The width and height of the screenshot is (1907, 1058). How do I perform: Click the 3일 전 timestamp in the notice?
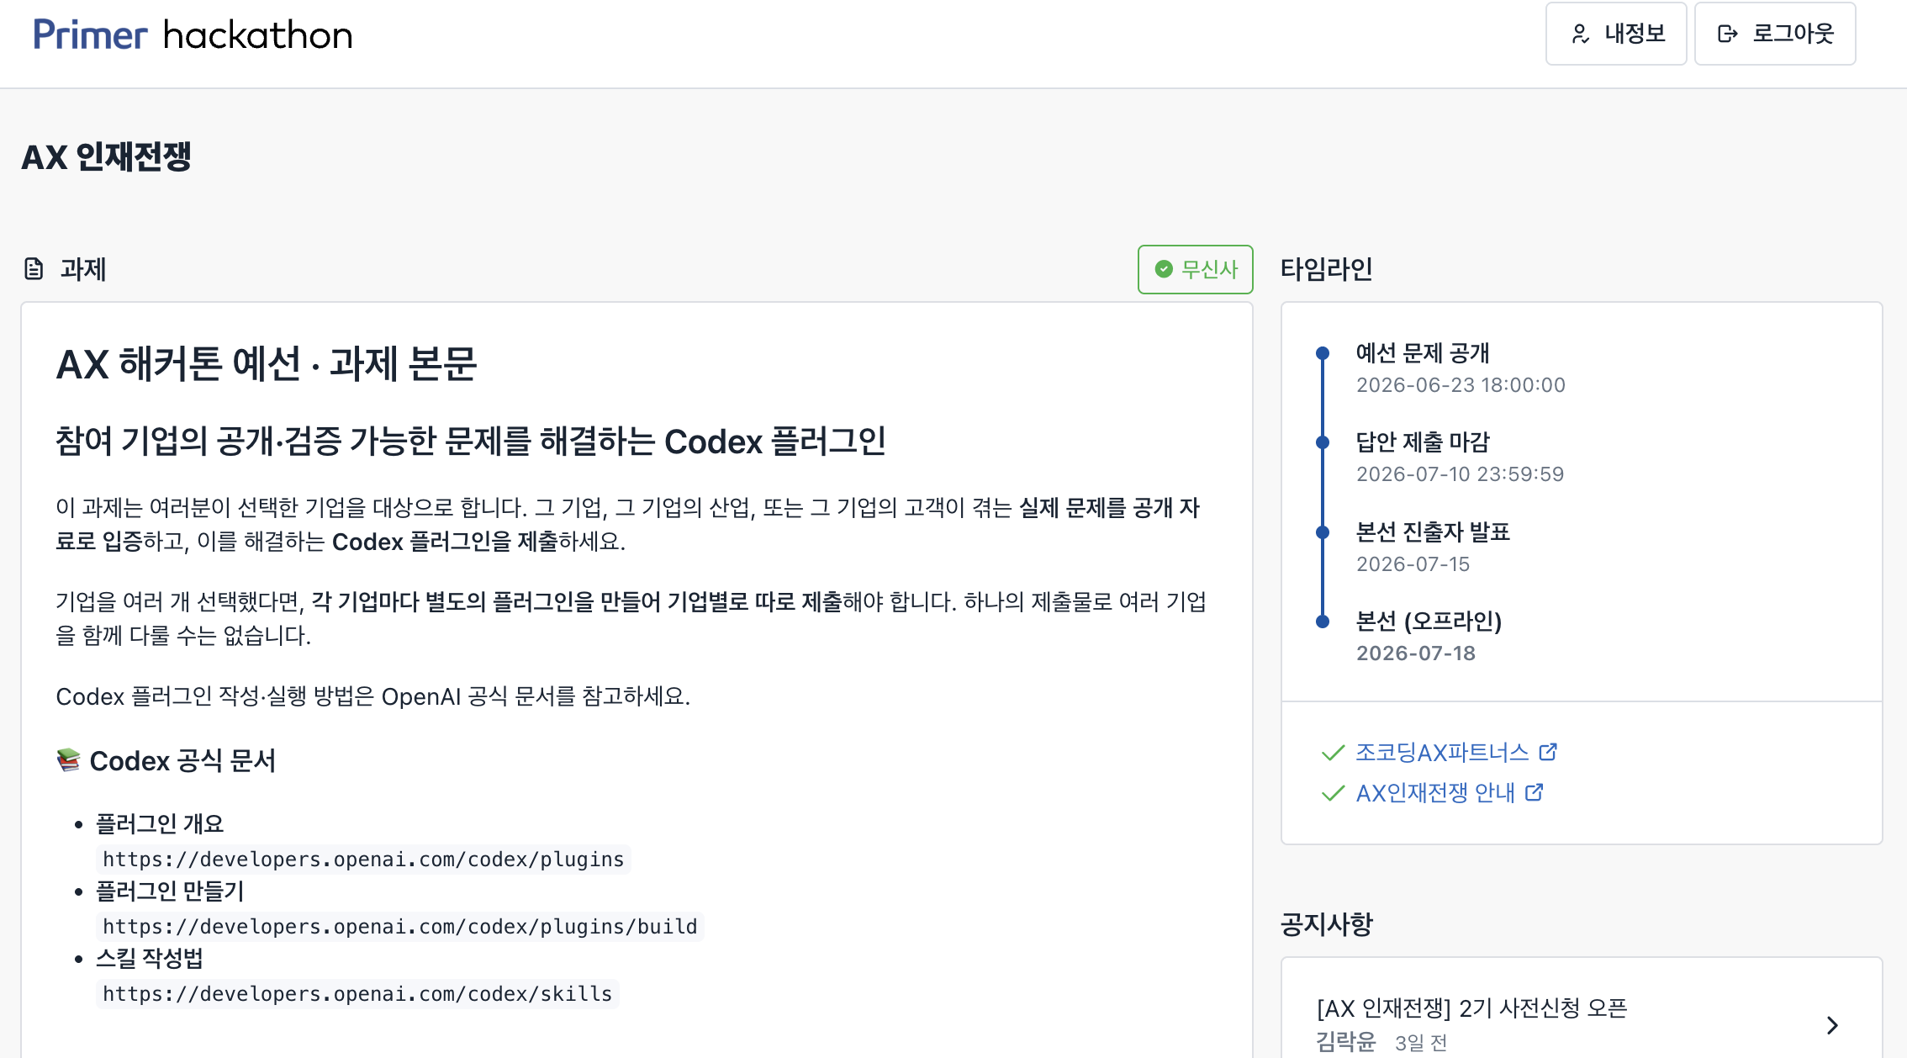[x=1421, y=1043]
